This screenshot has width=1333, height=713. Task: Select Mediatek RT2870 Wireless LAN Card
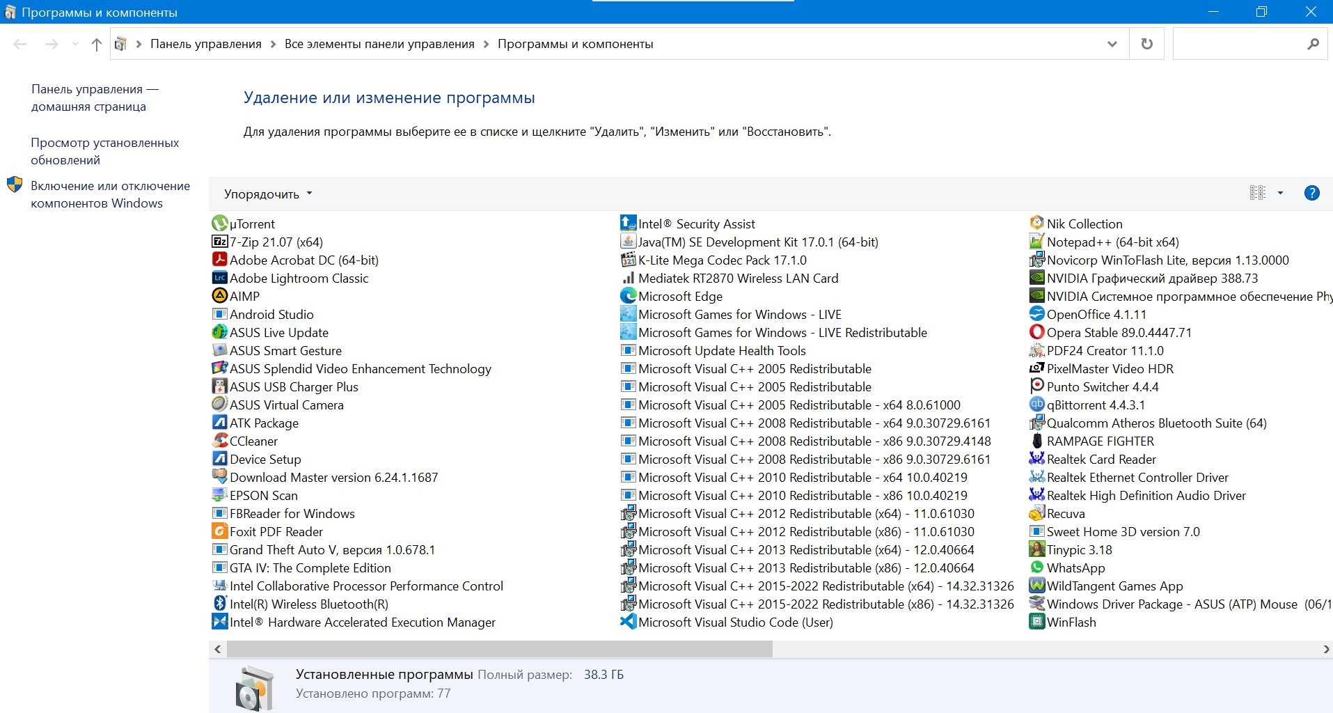[738, 278]
